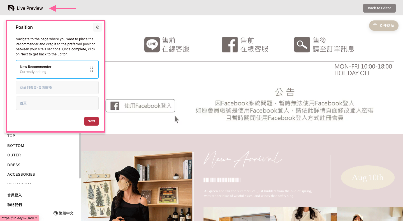Select the 商品列表頁-頁面輪播 section row

[57, 88]
